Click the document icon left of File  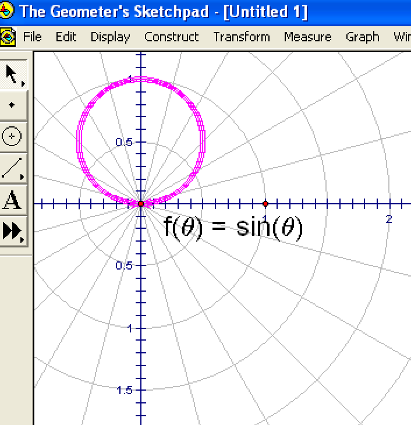point(8,37)
